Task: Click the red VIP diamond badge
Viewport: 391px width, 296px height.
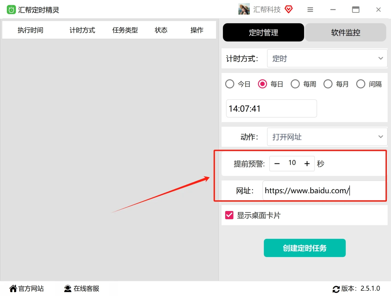Action: (289, 9)
